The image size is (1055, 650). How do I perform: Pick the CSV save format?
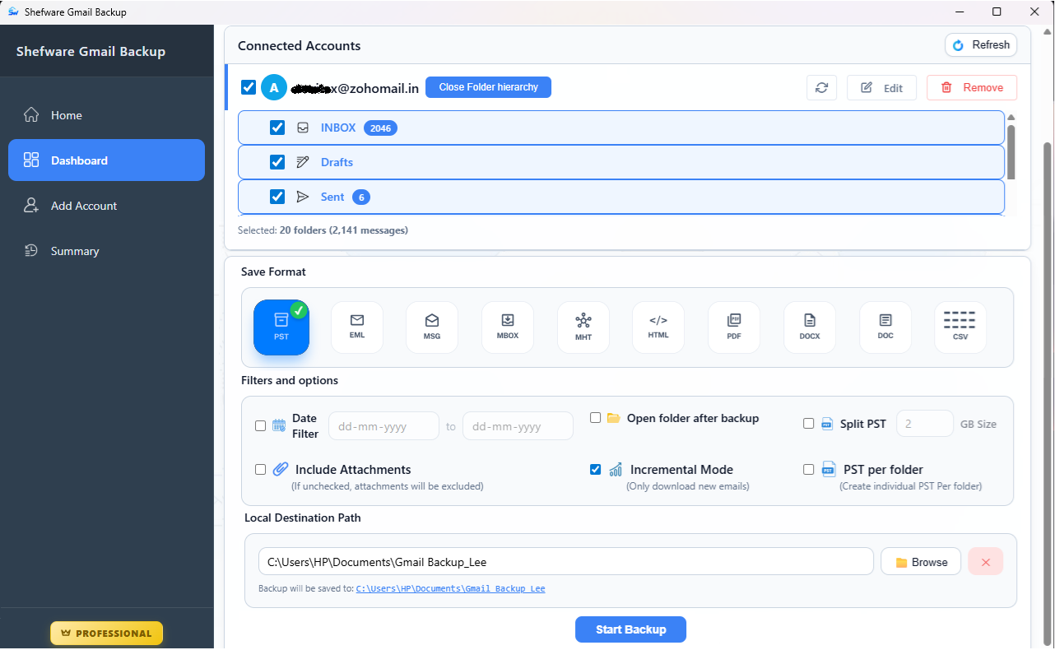960,327
